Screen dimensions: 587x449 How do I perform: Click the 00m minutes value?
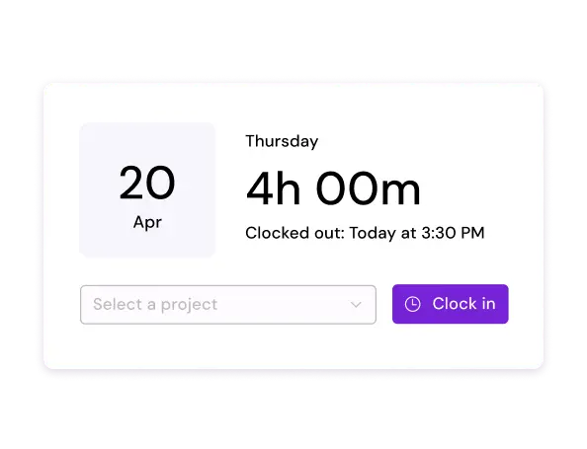pyautogui.click(x=369, y=188)
